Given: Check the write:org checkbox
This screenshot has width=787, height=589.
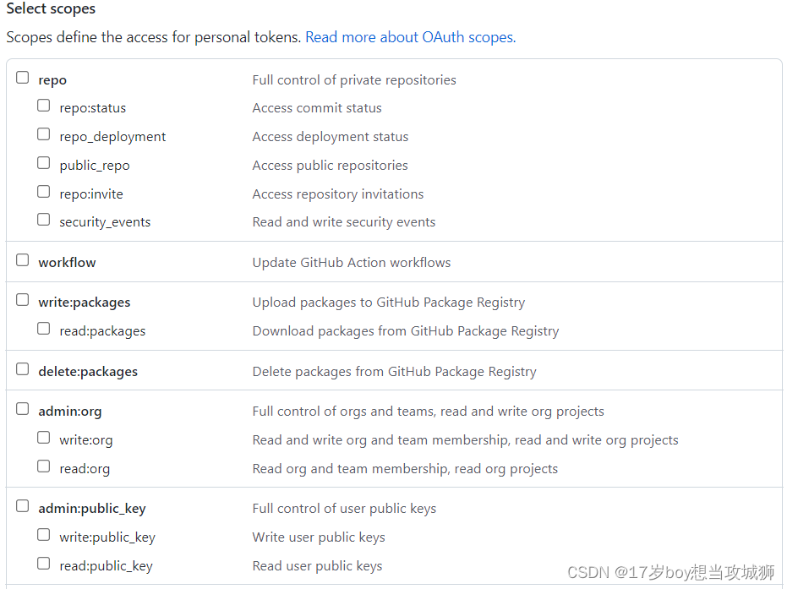Looking at the screenshot, I should (x=44, y=438).
